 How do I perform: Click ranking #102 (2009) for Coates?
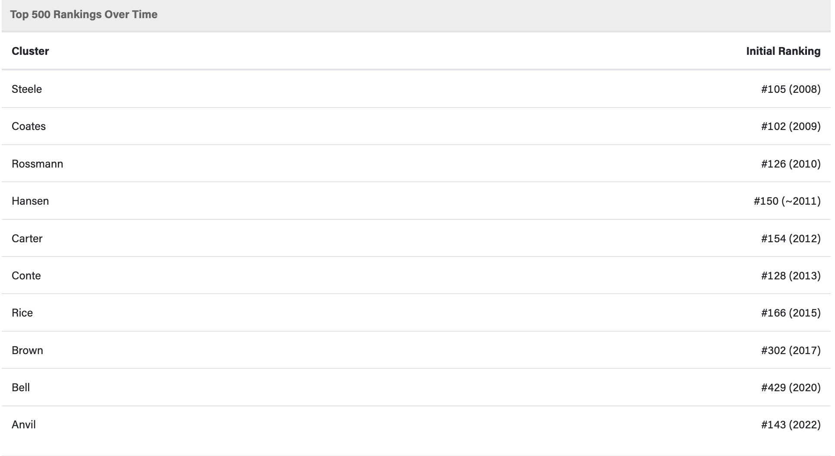[791, 126]
